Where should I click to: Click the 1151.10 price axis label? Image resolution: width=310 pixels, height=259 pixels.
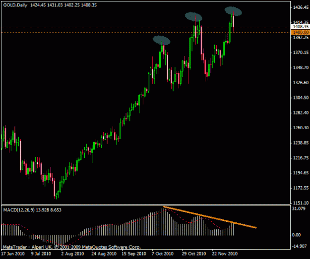pyautogui.click(x=301, y=203)
